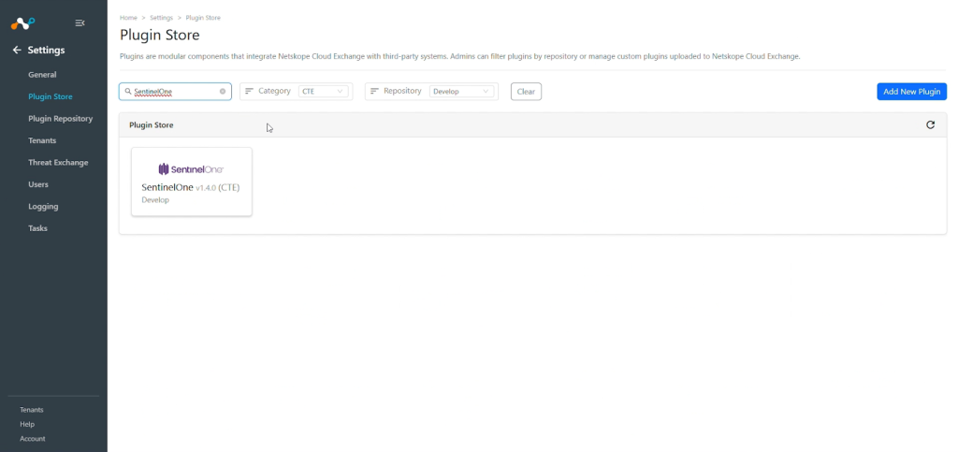Image resolution: width=958 pixels, height=452 pixels.
Task: Open Logging settings
Action: click(x=43, y=207)
